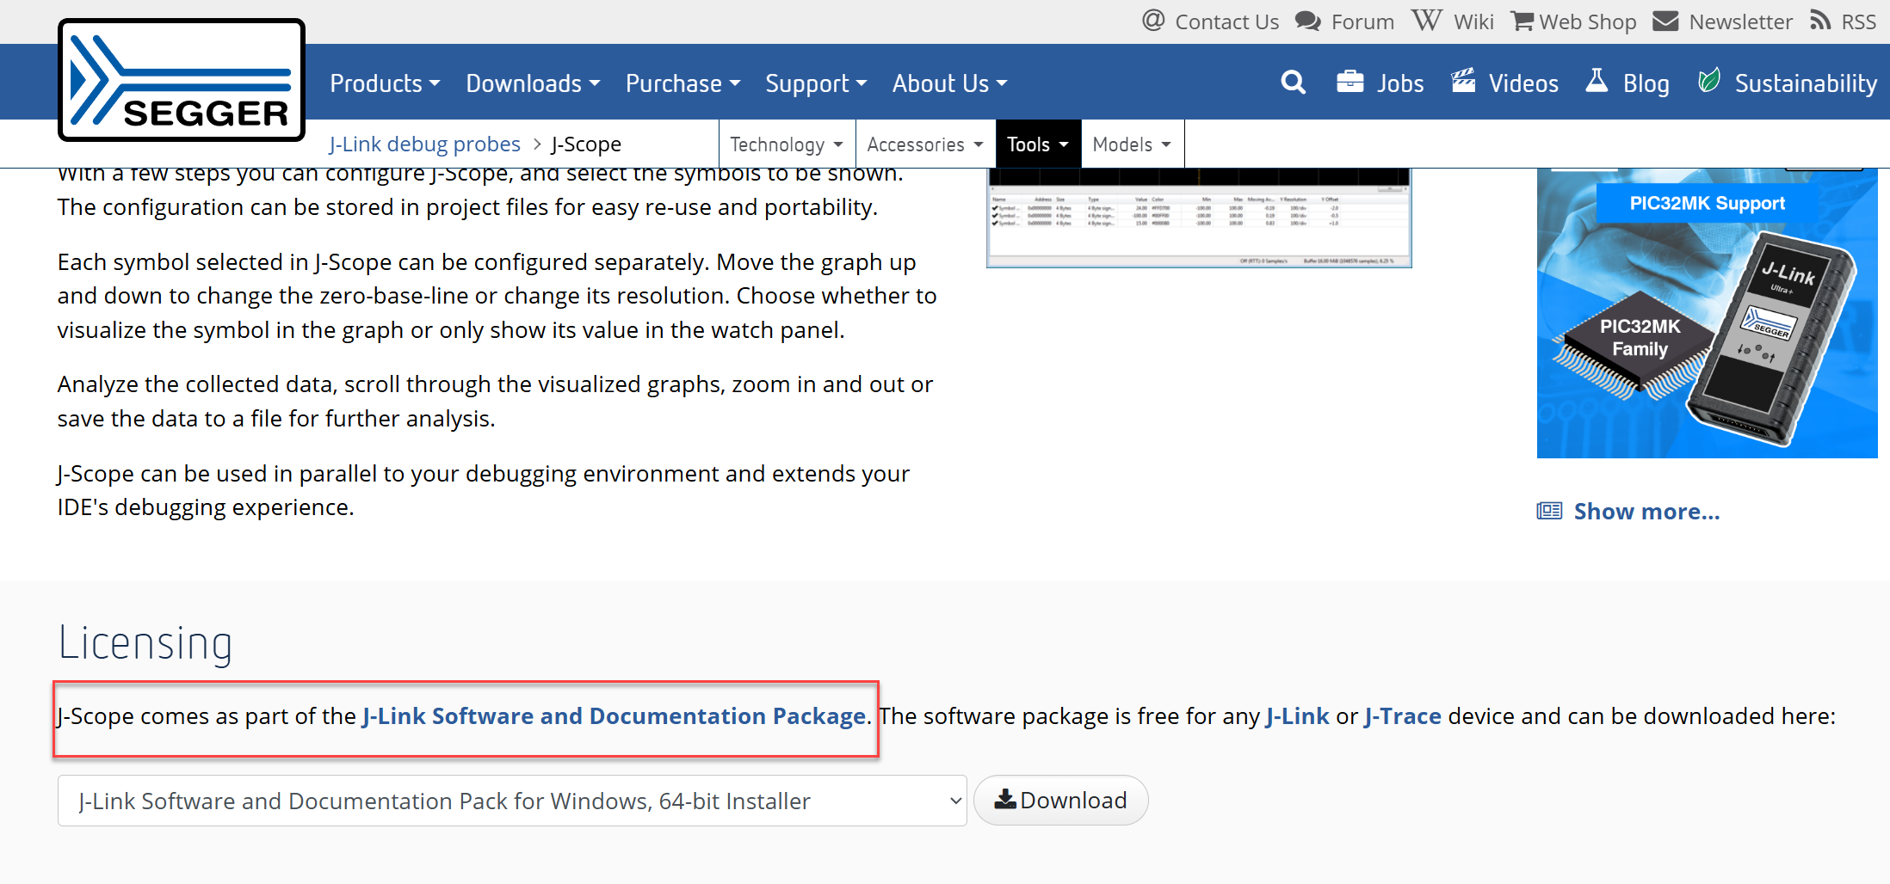Viewport: 1890px width, 884px height.
Task: Open the J-Trace link in Licensing text
Action: [x=1402, y=715]
